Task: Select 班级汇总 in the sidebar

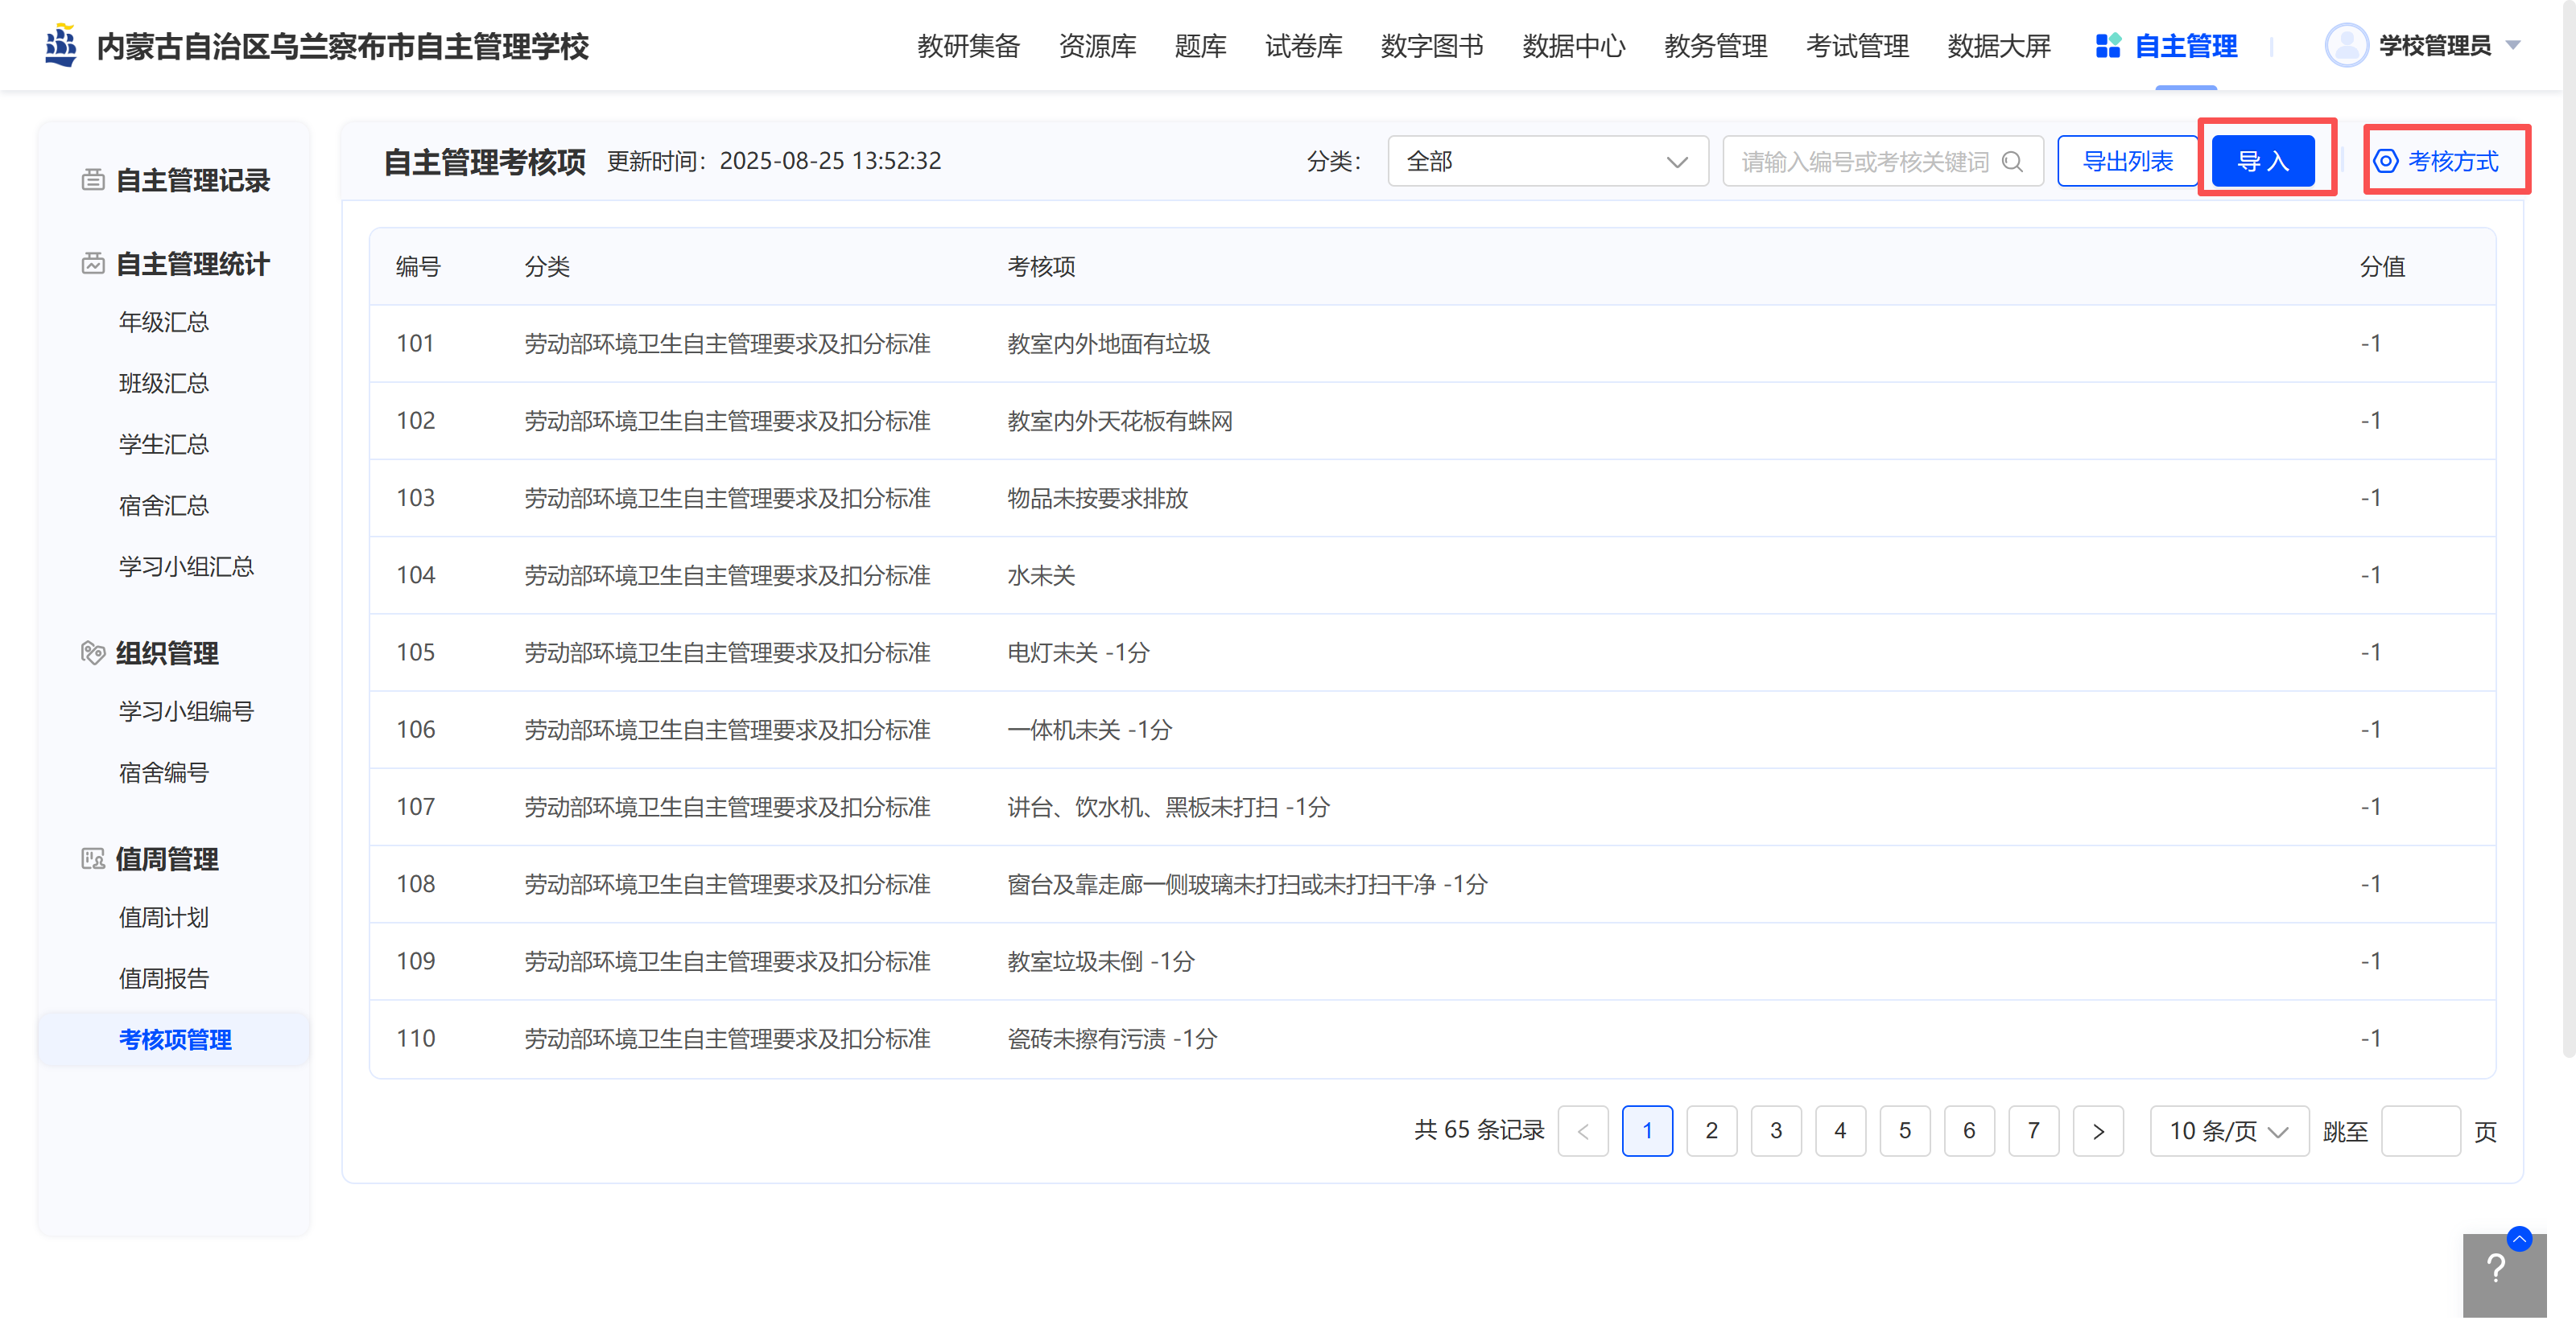Action: (x=163, y=383)
